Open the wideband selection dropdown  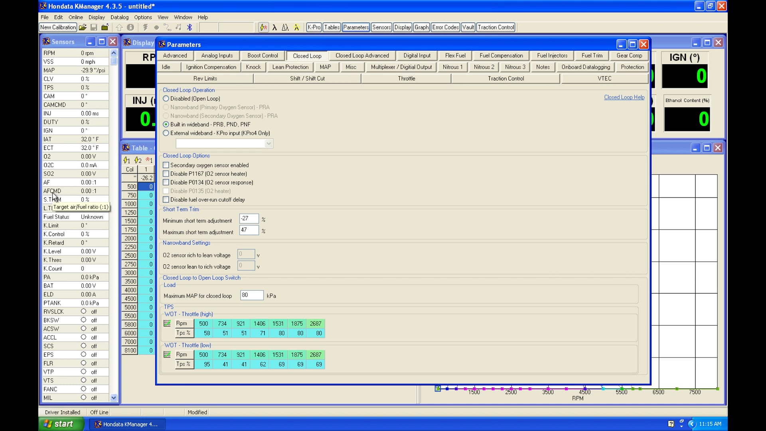pyautogui.click(x=269, y=143)
